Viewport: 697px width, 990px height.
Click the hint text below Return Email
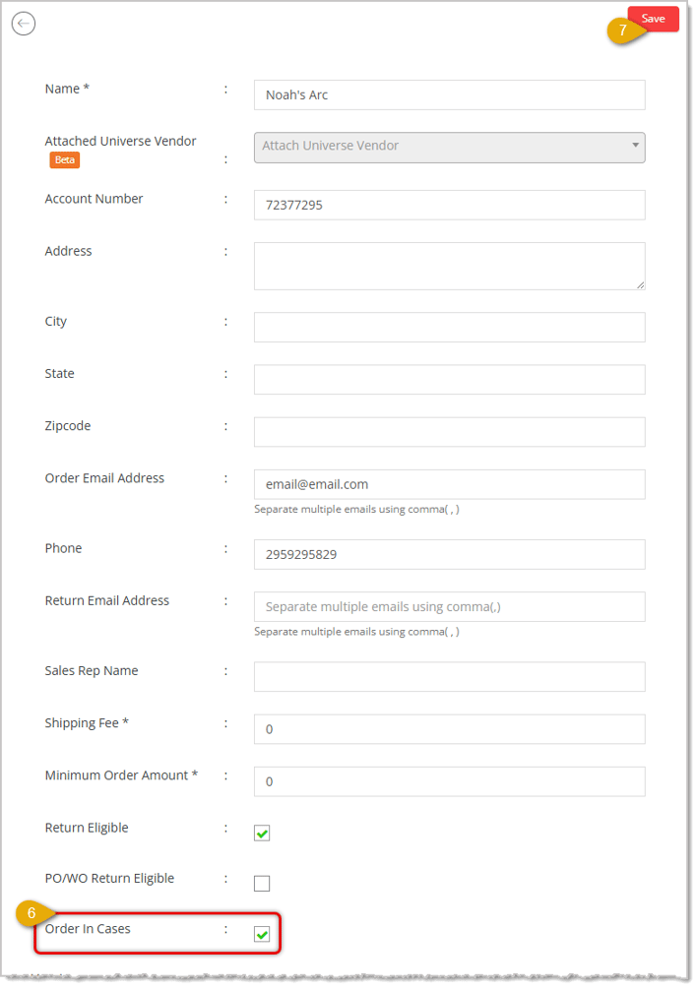pyautogui.click(x=356, y=632)
